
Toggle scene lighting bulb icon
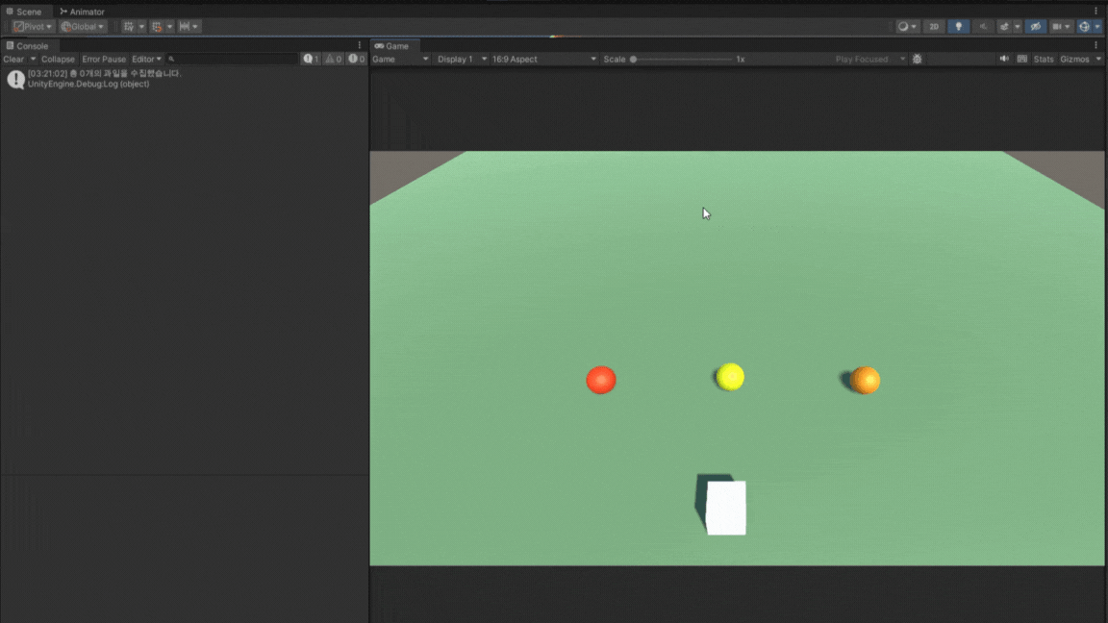[958, 27]
